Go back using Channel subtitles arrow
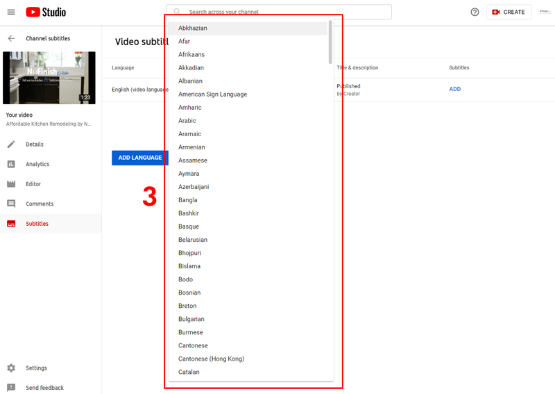 pyautogui.click(x=11, y=38)
